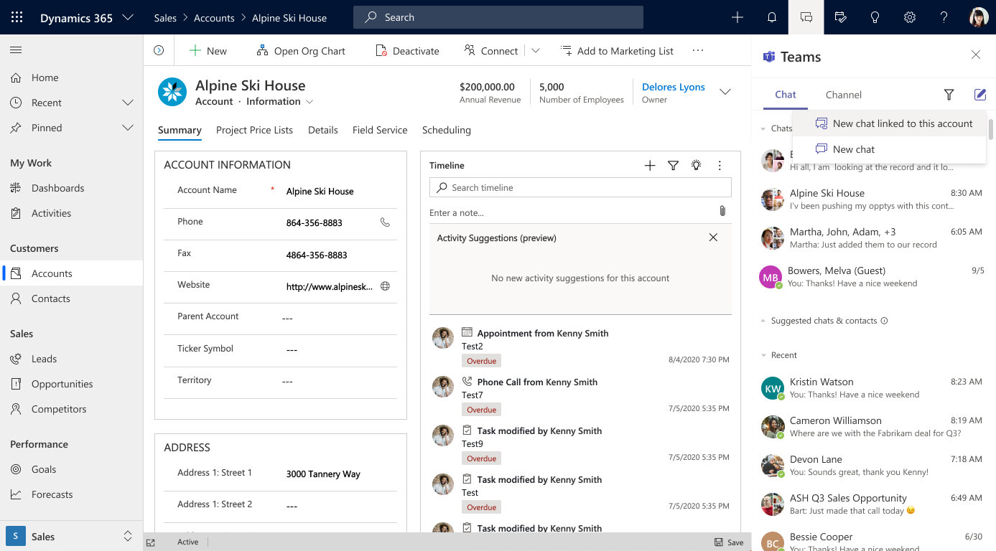996x551 pixels.
Task: Click the Teams panel scrollbar
Action: 992,130
